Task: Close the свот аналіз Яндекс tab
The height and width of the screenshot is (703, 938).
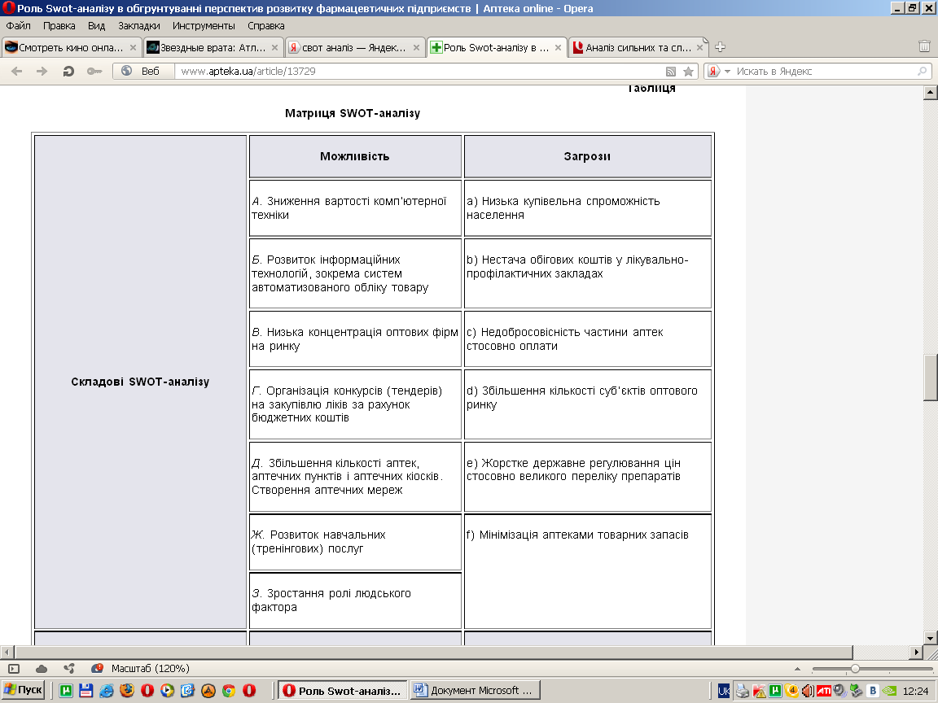Action: (416, 48)
